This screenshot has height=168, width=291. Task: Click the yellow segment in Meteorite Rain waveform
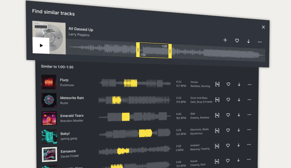coord(117,100)
